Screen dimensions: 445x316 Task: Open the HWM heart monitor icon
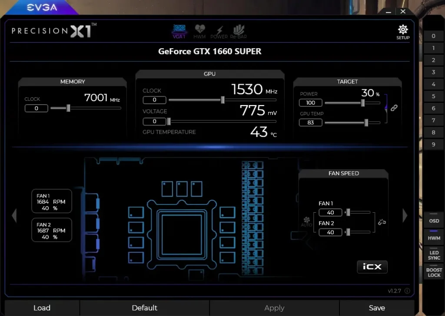pyautogui.click(x=199, y=31)
